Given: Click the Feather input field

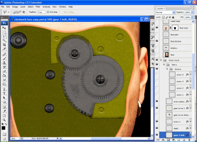Looking at the screenshot, I should click(x=41, y=12).
